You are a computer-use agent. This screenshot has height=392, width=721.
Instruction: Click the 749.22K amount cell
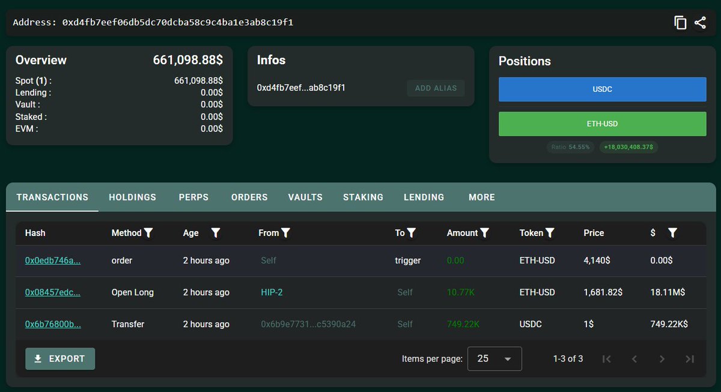pyautogui.click(x=463, y=324)
